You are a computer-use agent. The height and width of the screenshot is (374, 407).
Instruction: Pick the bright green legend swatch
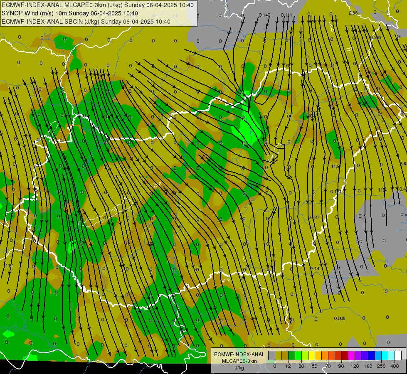(298, 355)
